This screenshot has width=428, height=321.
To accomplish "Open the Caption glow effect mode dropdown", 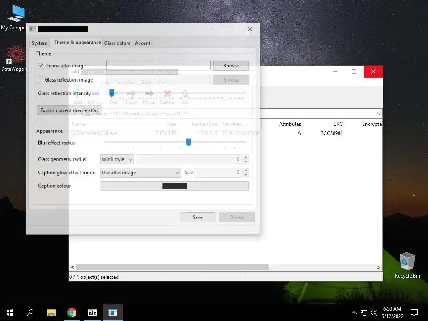I will (x=140, y=173).
